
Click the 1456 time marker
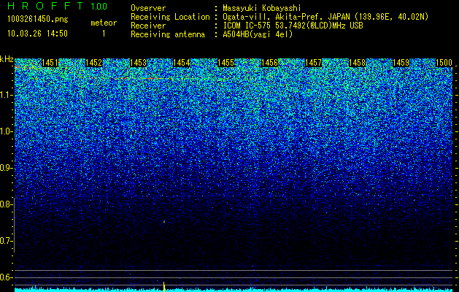pos(269,63)
